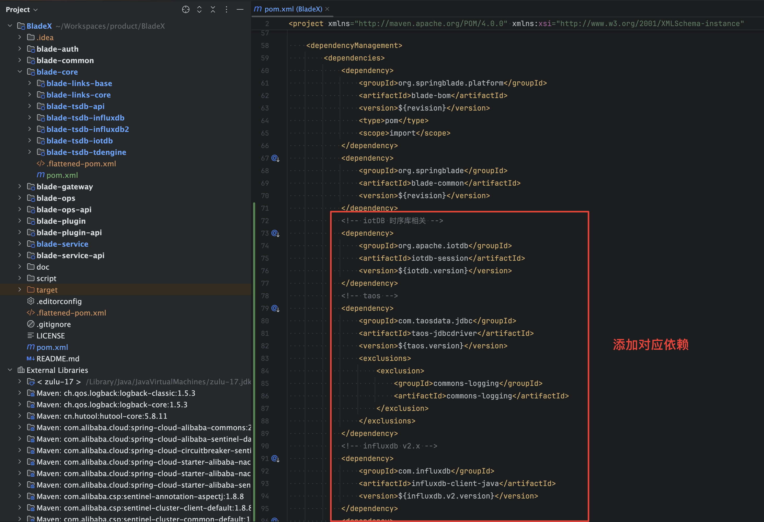This screenshot has width=764, height=522.
Task: Expand the blade-common module
Action: click(20, 60)
